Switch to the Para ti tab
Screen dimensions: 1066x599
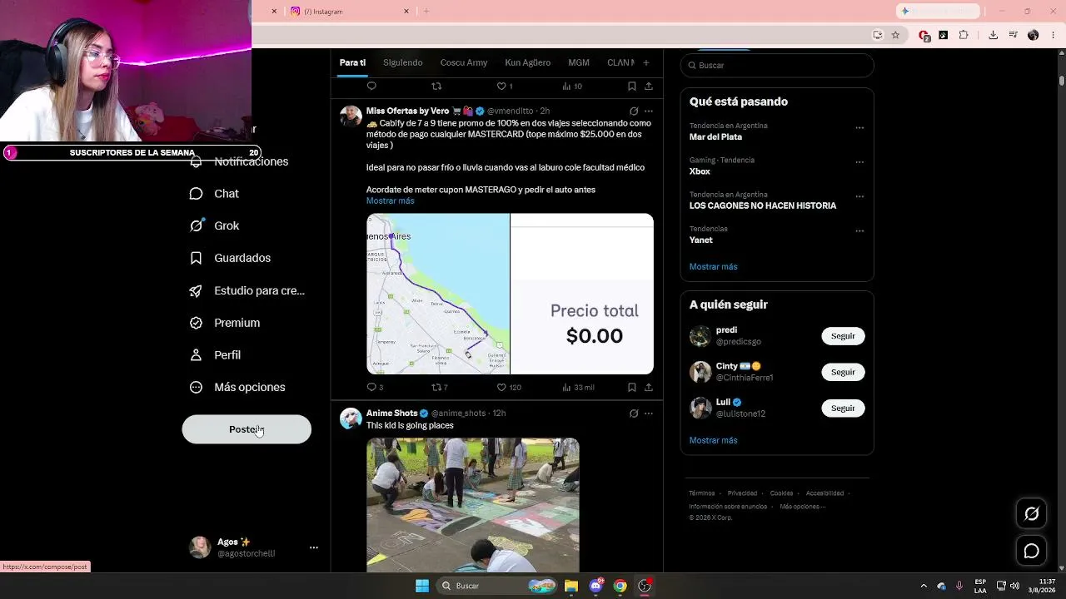[352, 62]
